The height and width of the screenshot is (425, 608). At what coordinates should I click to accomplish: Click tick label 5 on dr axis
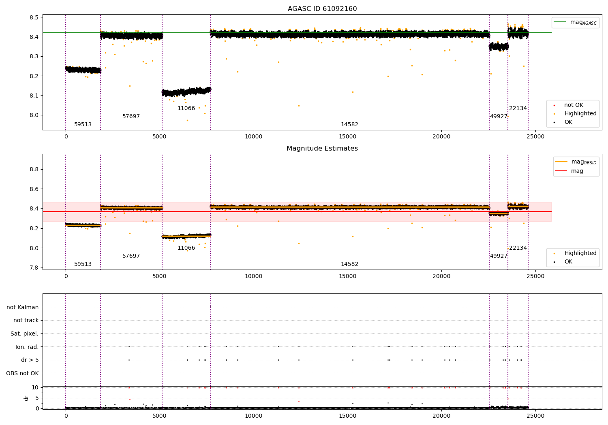pos(37,398)
